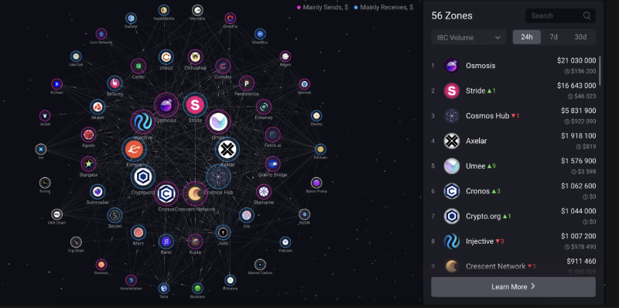Click the Fetch.ai zone node

tap(273, 135)
